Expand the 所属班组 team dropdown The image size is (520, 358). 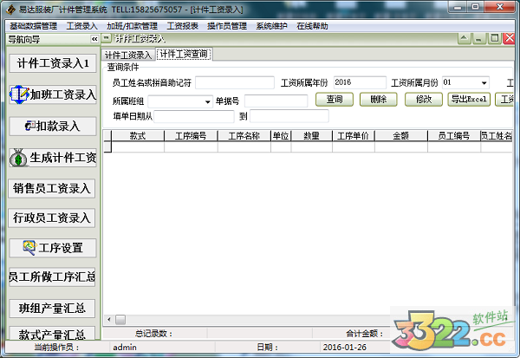click(x=208, y=101)
